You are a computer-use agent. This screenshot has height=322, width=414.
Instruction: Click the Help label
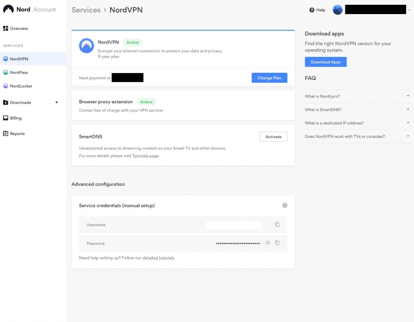[321, 10]
